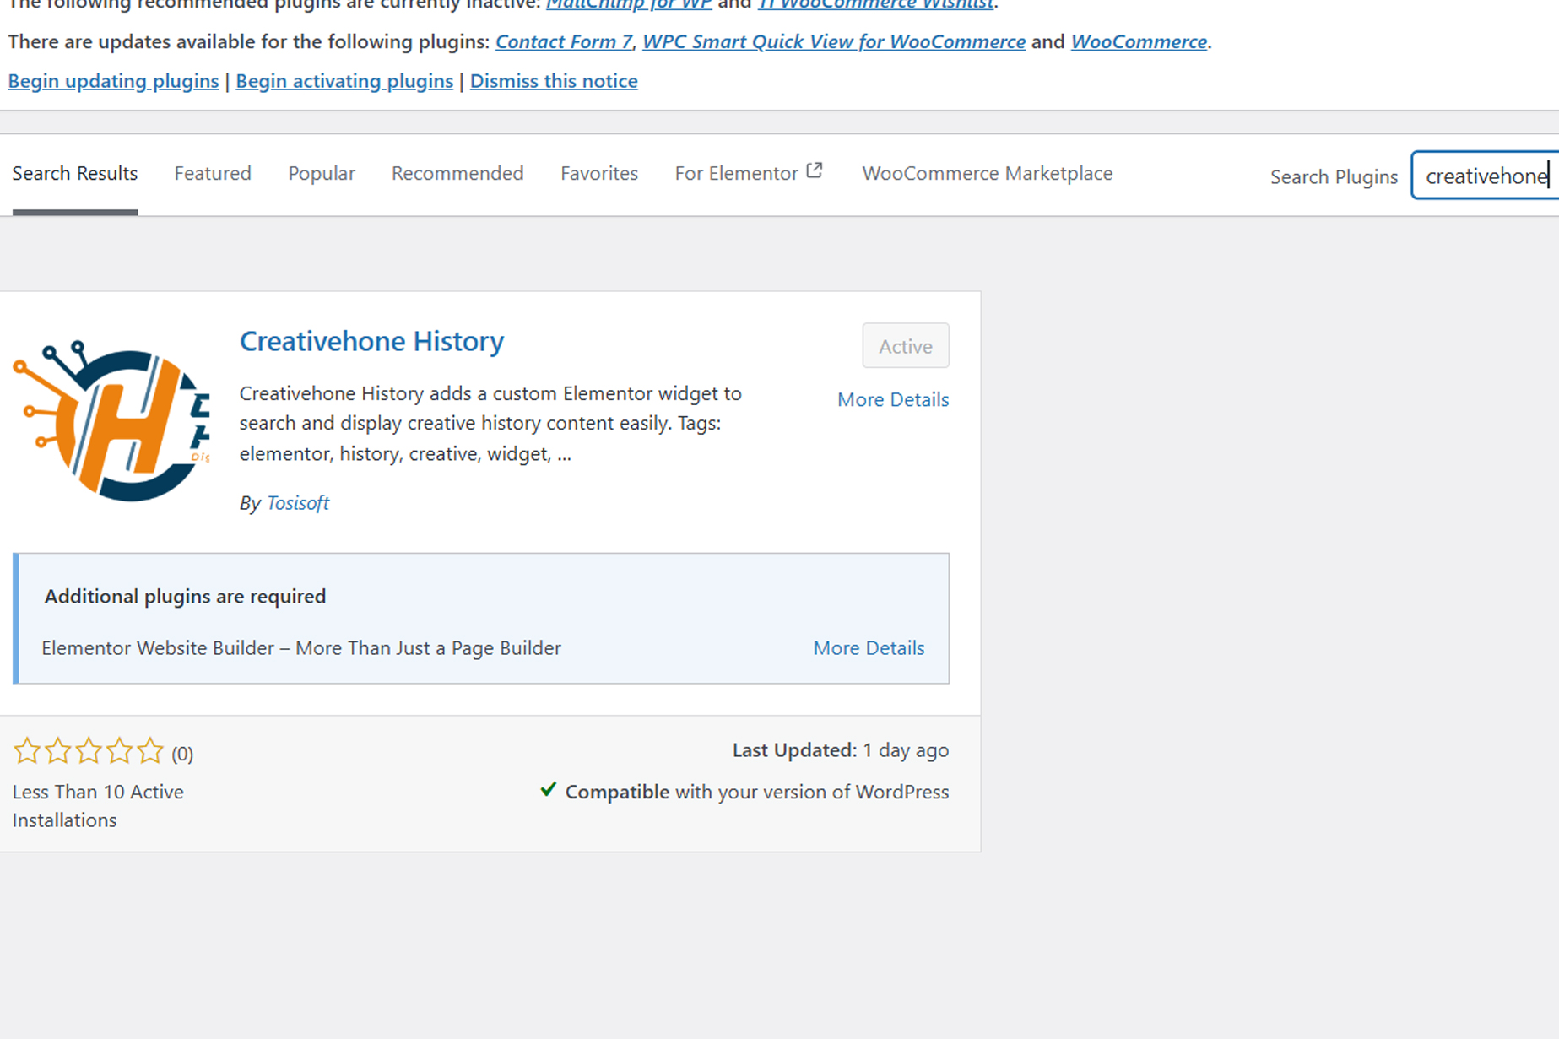Open More Details for Elementor Website Builder

click(x=869, y=648)
